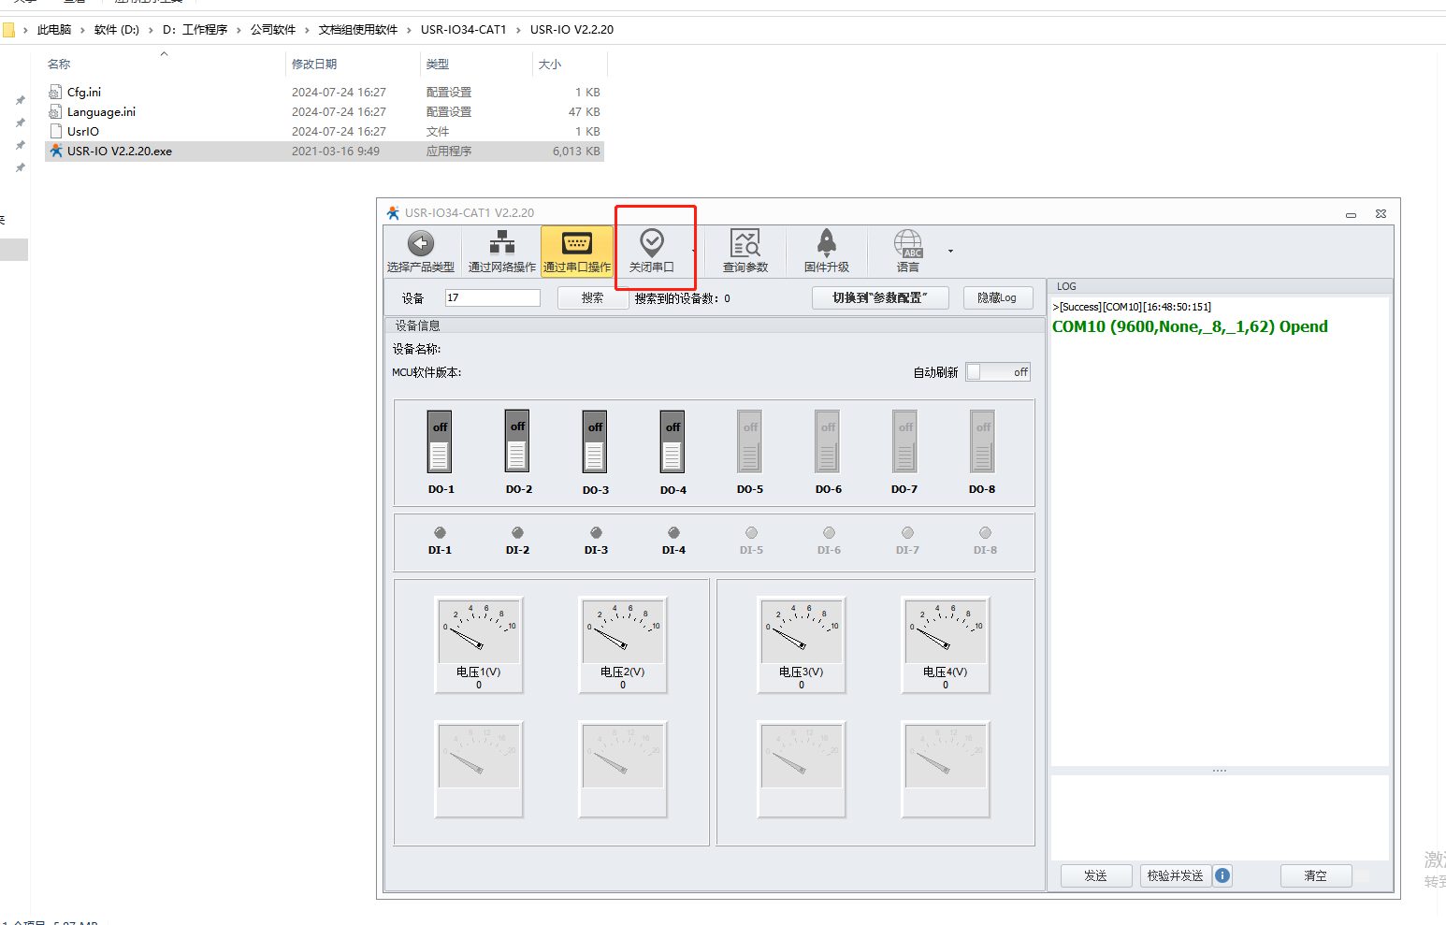Sort files by the name column header

(60, 65)
